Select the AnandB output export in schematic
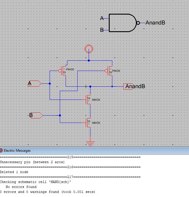This screenshot has height=197, width=189. coord(128,86)
